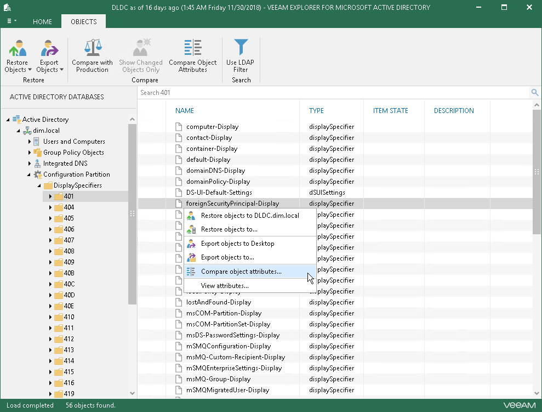Collapse the DisplaySpecifiers folder
Viewport: 542px width, 412px height.
pos(39,186)
